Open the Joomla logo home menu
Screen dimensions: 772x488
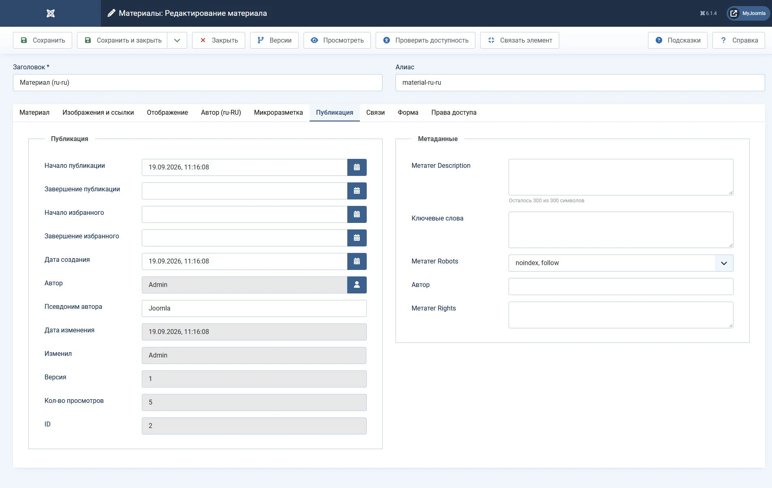click(x=50, y=13)
